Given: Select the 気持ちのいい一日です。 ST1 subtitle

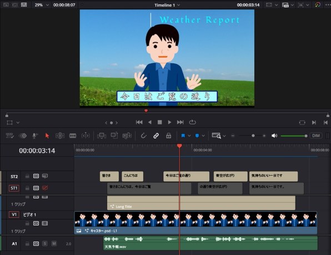Looking at the screenshot, I should (277, 188).
